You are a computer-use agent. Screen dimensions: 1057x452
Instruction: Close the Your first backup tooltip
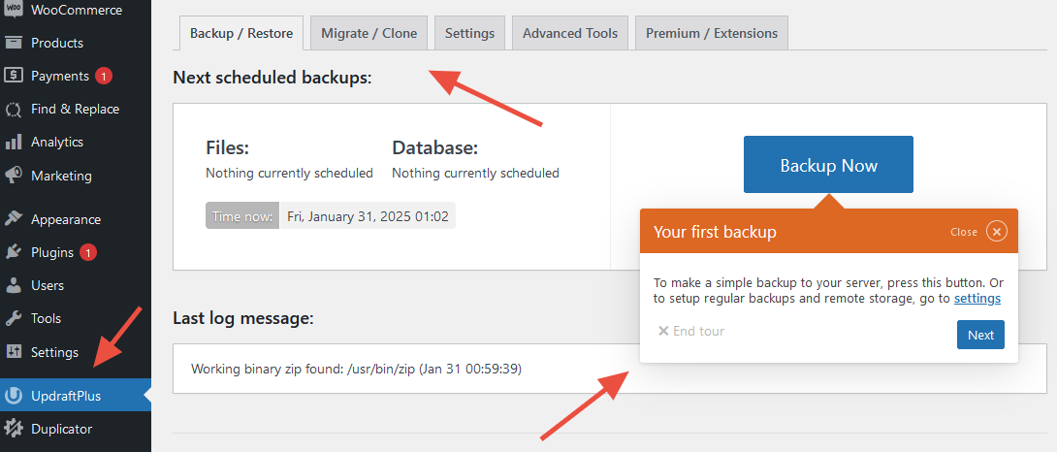(x=997, y=232)
